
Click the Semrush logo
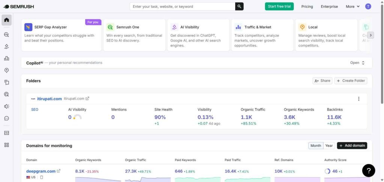point(19,7)
